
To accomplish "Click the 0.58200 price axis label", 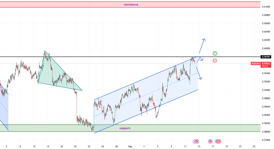I will click(x=266, y=123).
